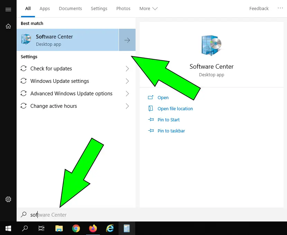Switch to the Documents tab

point(70,8)
